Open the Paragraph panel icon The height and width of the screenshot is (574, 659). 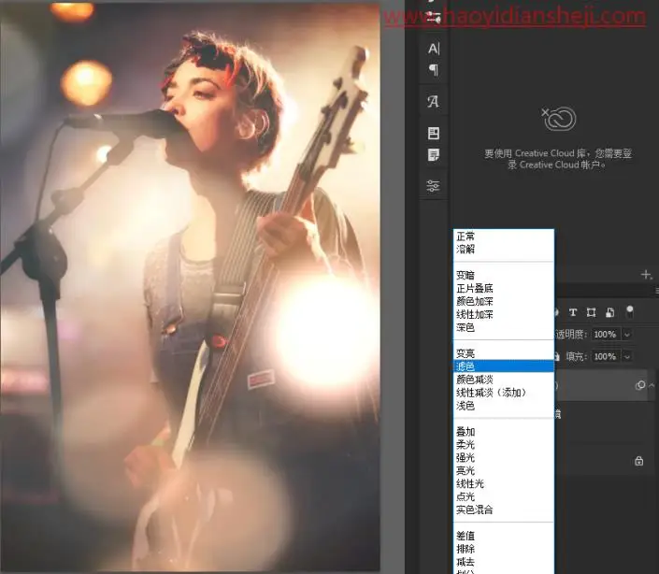pyautogui.click(x=434, y=70)
